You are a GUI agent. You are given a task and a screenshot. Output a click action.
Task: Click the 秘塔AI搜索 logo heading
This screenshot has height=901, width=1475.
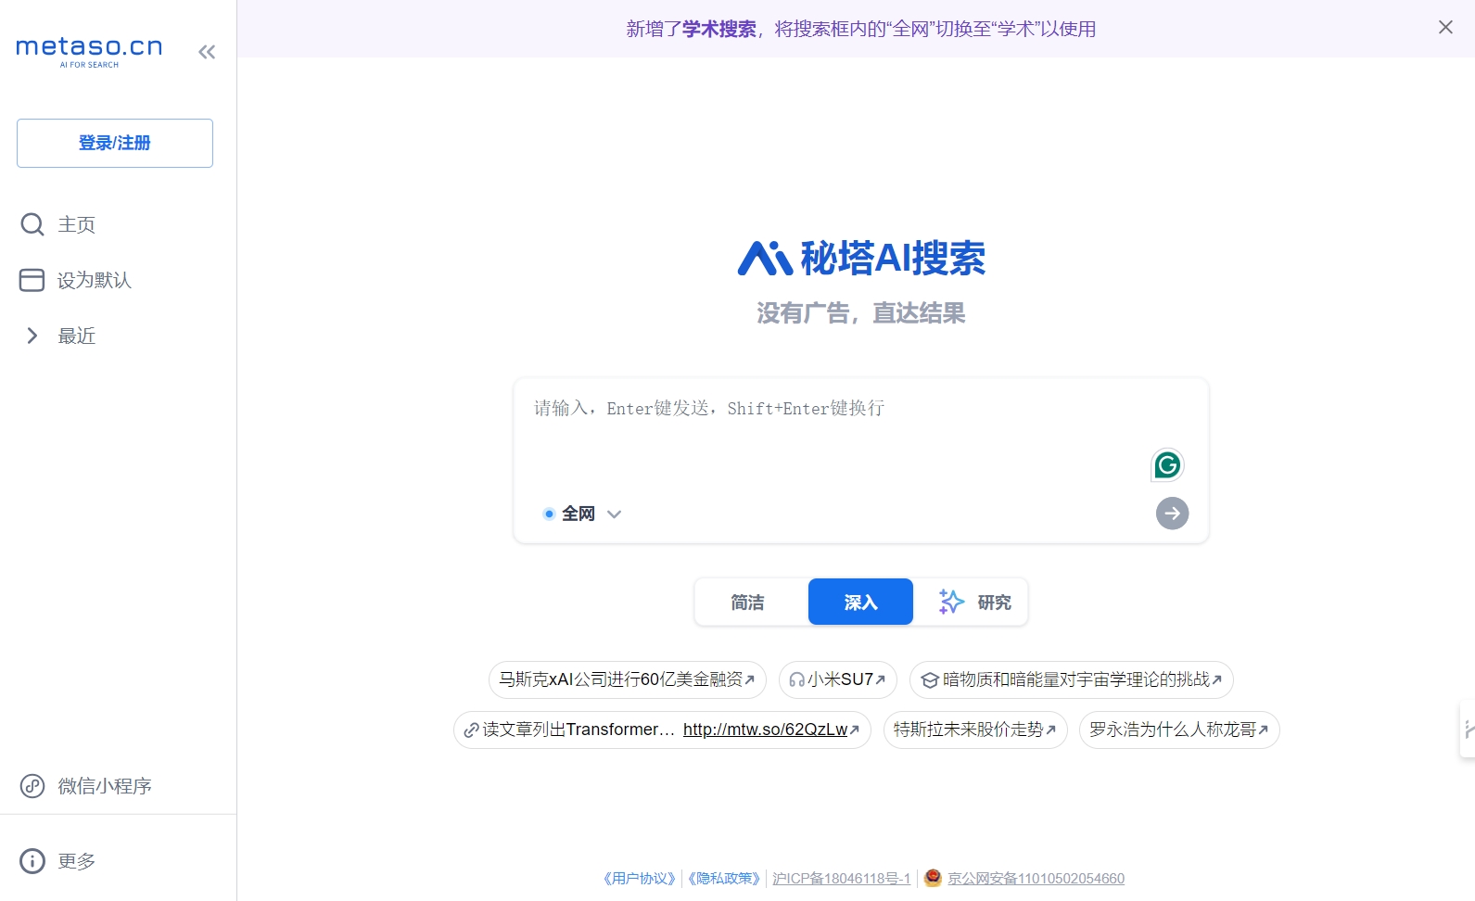(x=861, y=258)
